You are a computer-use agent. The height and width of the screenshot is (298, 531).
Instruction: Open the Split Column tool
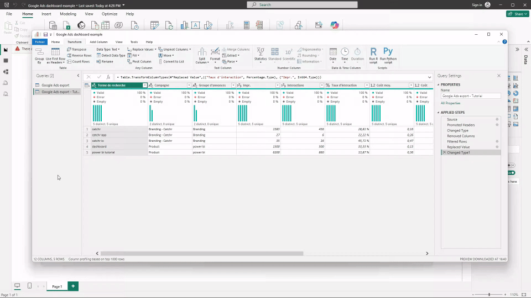[x=202, y=55]
